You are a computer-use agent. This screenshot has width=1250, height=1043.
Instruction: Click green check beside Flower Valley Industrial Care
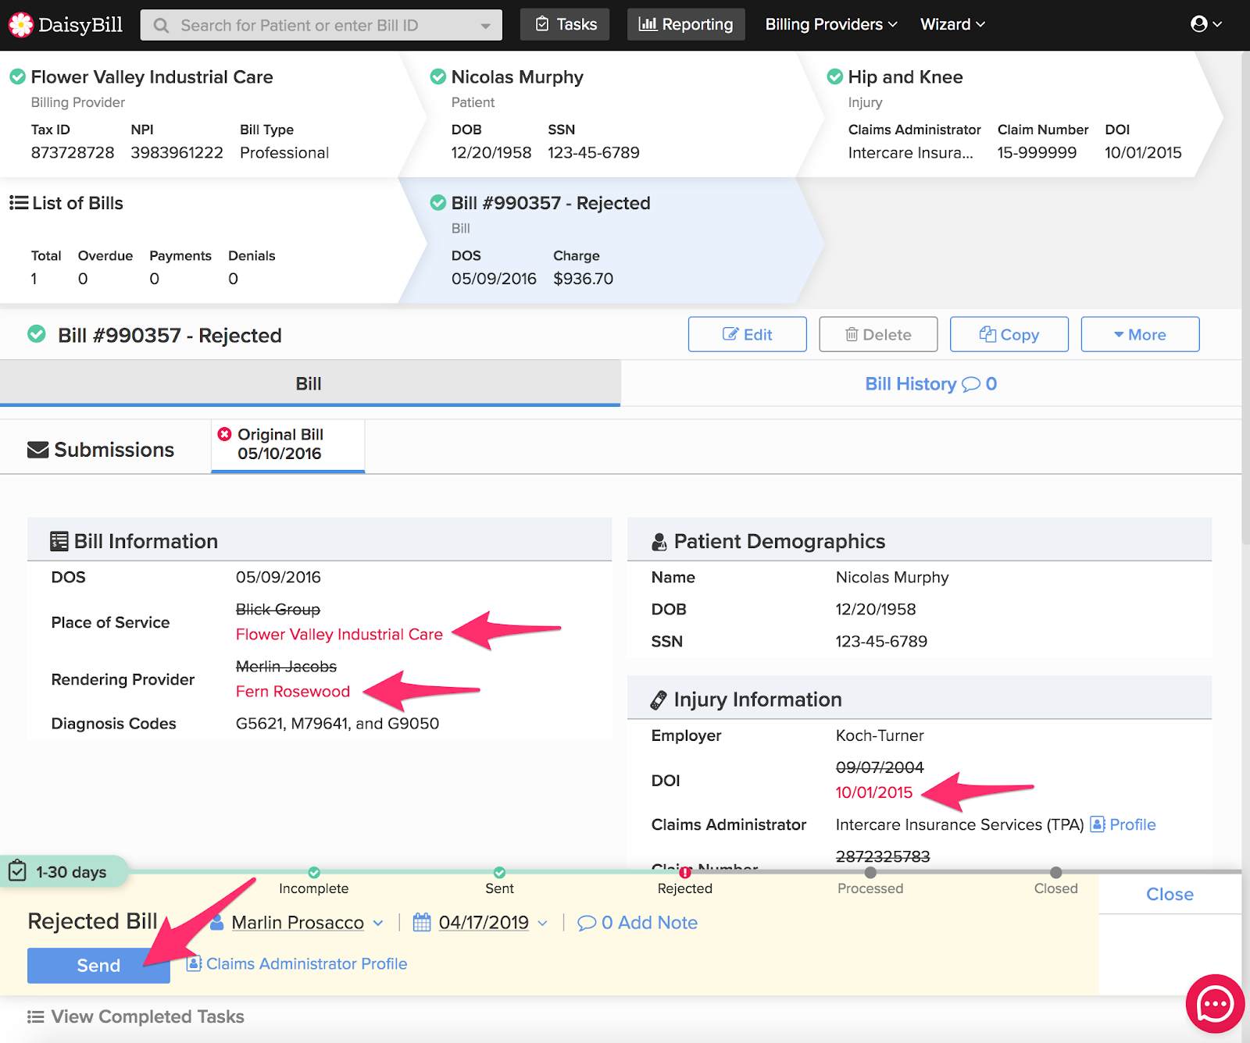point(17,77)
